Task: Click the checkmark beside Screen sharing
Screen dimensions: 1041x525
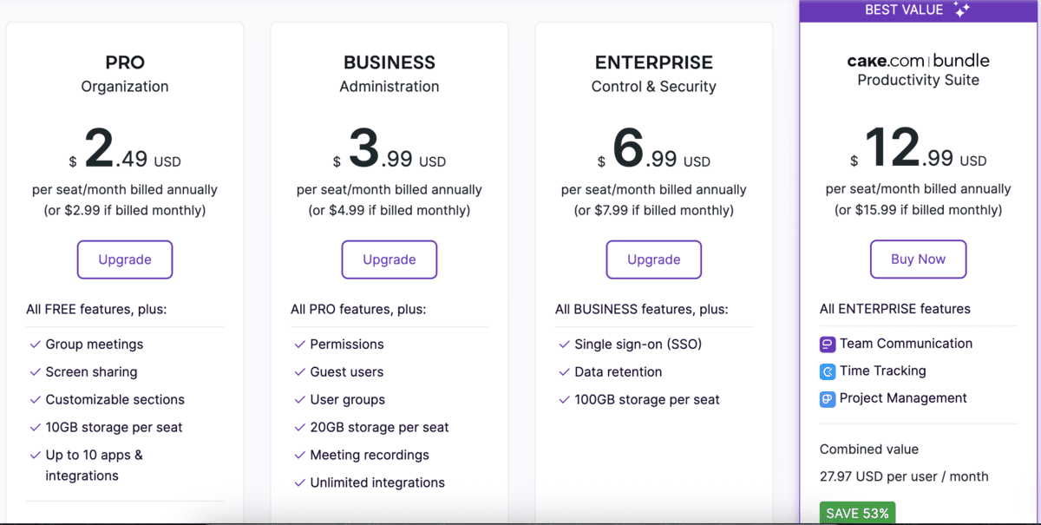Action: click(34, 372)
